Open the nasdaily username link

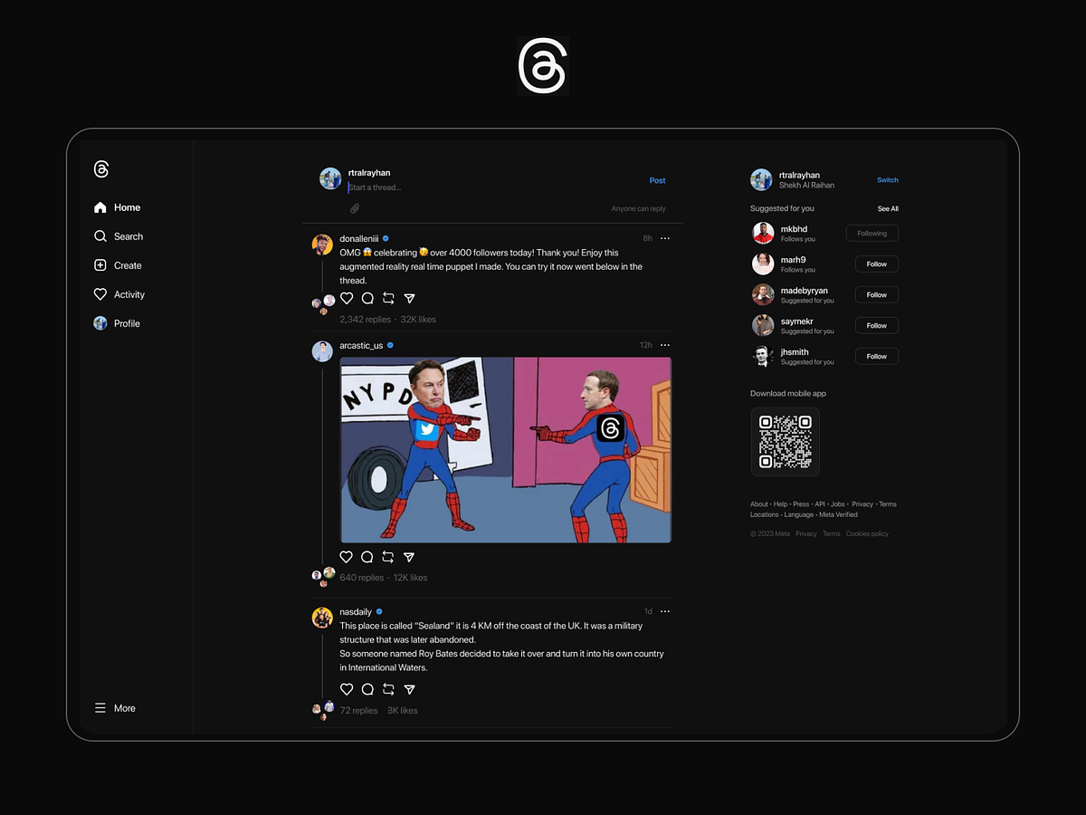point(356,611)
